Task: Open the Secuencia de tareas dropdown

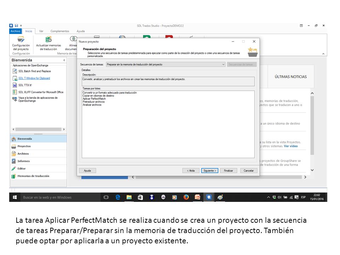Action: click(x=166, y=64)
